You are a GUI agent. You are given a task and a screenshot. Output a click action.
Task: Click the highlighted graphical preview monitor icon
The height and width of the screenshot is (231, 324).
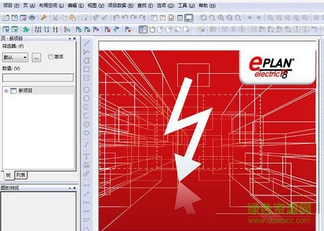189,18
